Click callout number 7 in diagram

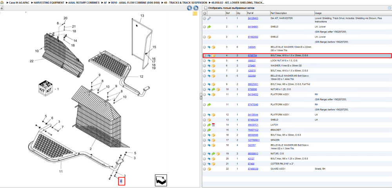[62, 127]
